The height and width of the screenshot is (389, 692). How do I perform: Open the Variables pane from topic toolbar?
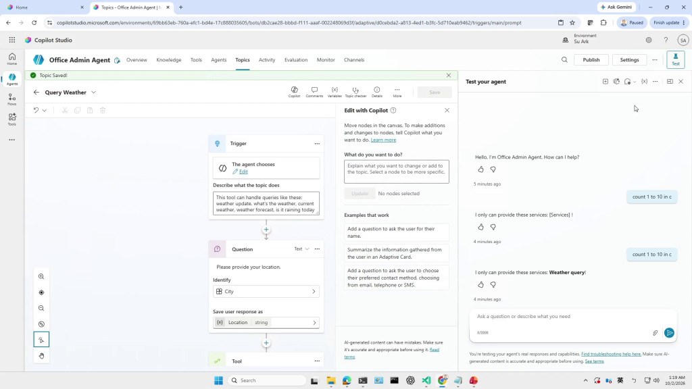335,92
